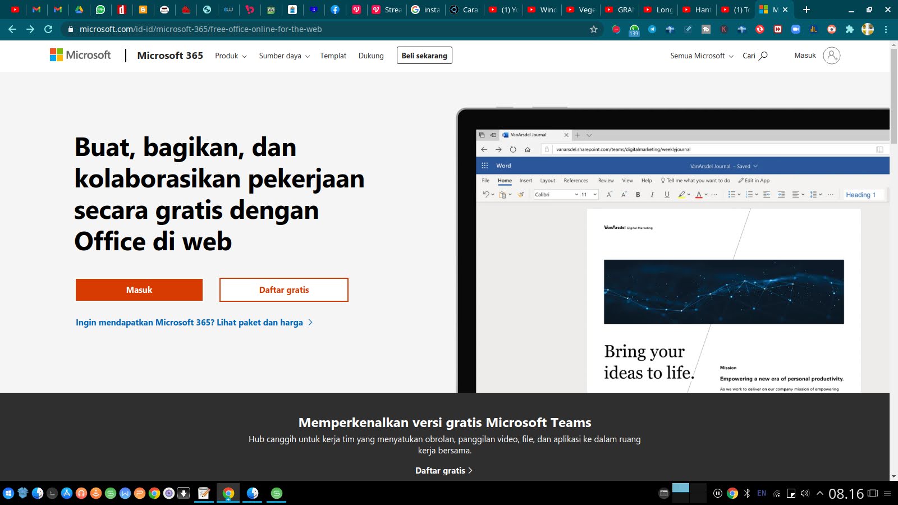
Task: Switch to the 'insta' Google tab
Action: (x=426, y=10)
